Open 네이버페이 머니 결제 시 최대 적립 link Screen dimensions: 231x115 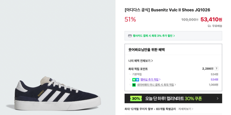point(156,85)
